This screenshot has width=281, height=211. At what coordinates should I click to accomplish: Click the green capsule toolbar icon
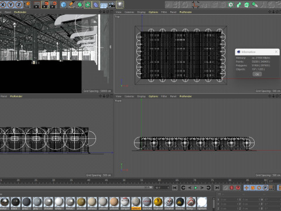(x=239, y=5)
